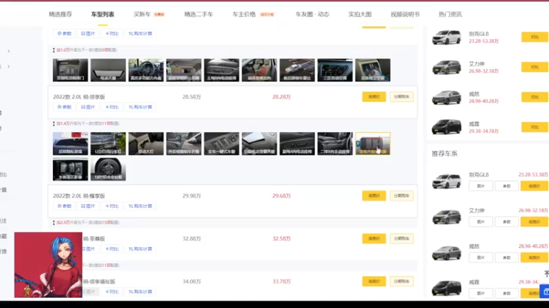Click the blue floating gift icon
The width and height of the screenshot is (549, 308).
[545, 292]
